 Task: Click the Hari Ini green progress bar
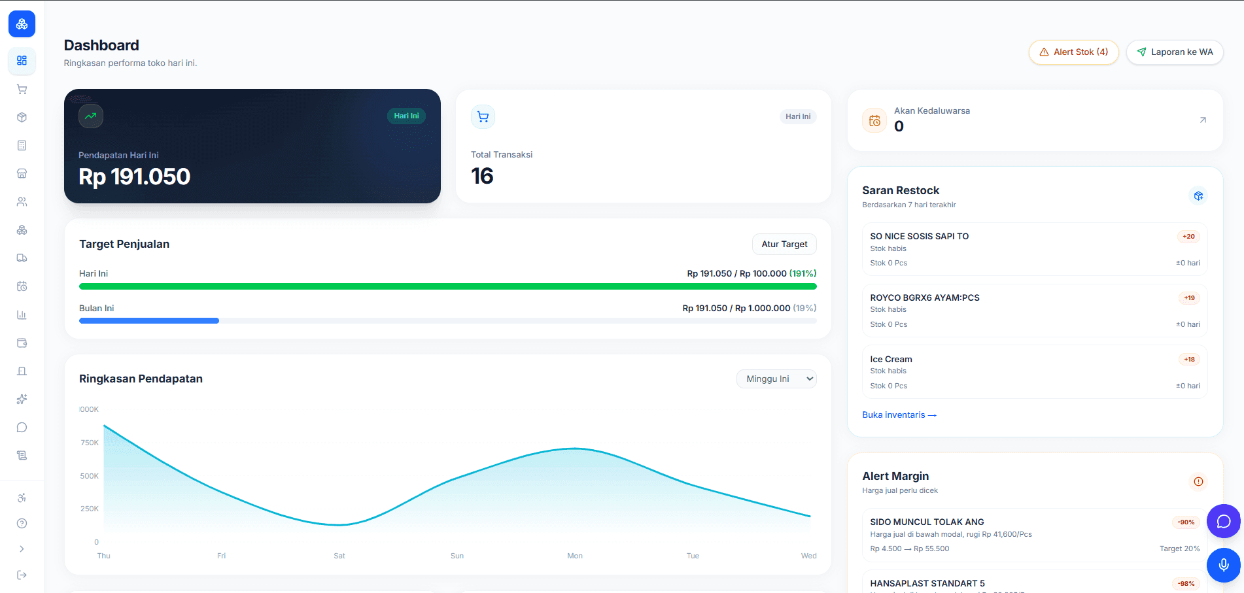pyautogui.click(x=448, y=286)
